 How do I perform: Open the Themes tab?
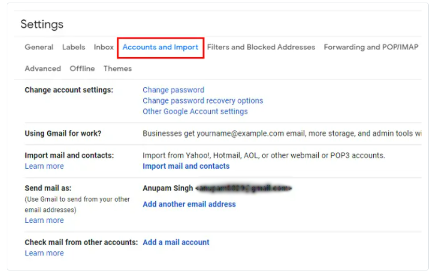(x=118, y=69)
